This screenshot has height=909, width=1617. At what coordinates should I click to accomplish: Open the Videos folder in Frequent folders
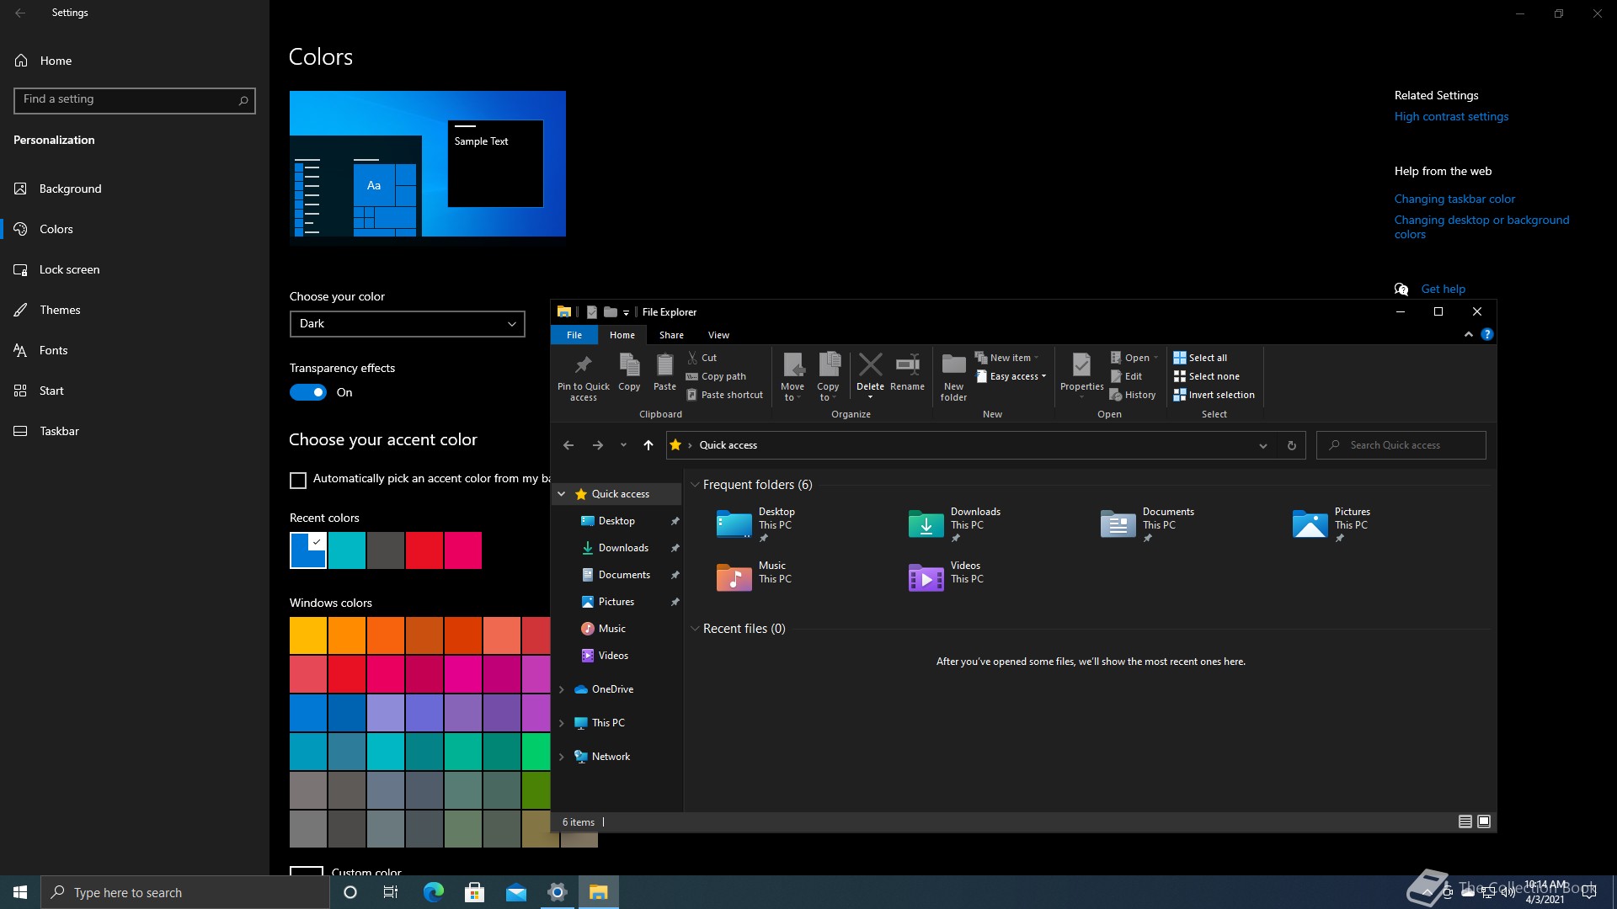(945, 577)
